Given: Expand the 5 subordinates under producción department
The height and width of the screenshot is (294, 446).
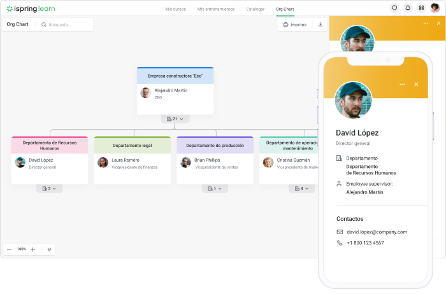Looking at the screenshot, I should [215, 188].
